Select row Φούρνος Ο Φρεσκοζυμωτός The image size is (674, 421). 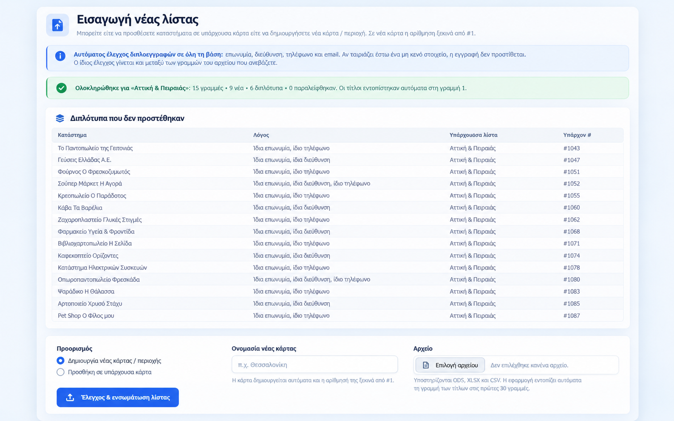[337, 172]
